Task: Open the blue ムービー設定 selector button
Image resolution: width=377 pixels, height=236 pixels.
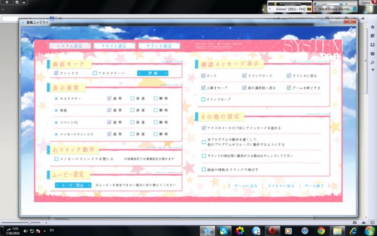Action: coord(73,185)
